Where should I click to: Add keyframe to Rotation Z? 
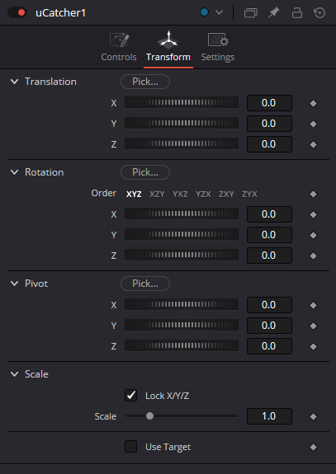tap(314, 256)
